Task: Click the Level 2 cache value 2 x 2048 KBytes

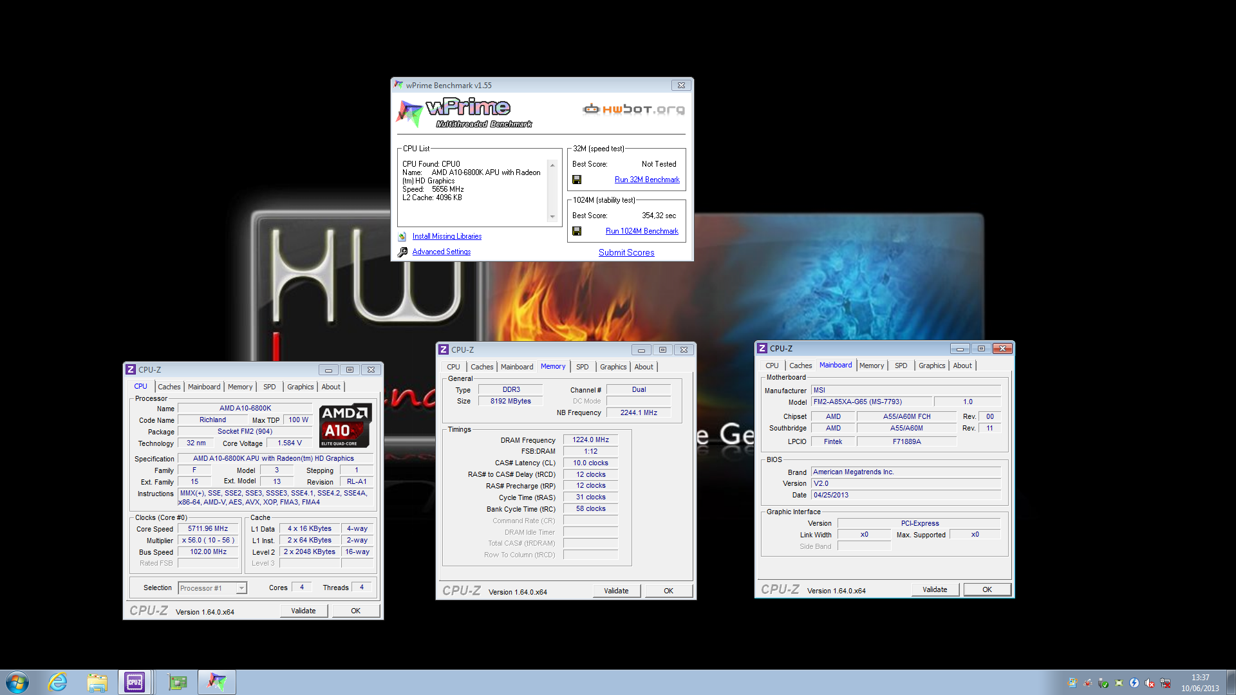Action: click(310, 551)
